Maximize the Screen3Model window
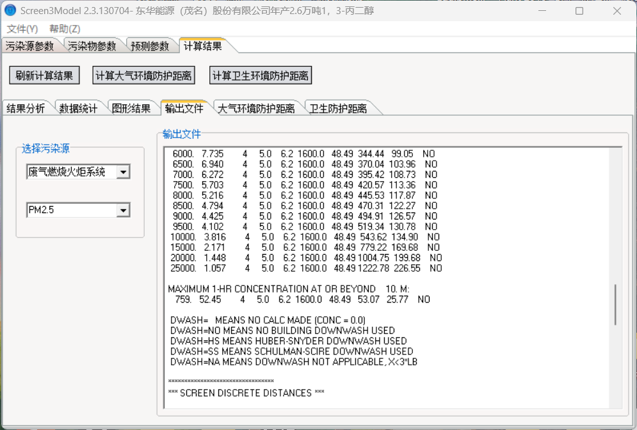 (x=580, y=10)
